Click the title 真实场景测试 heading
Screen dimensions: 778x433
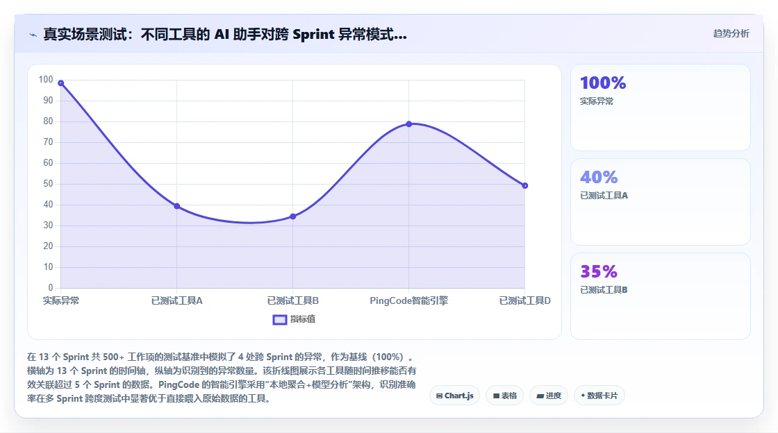click(x=225, y=34)
